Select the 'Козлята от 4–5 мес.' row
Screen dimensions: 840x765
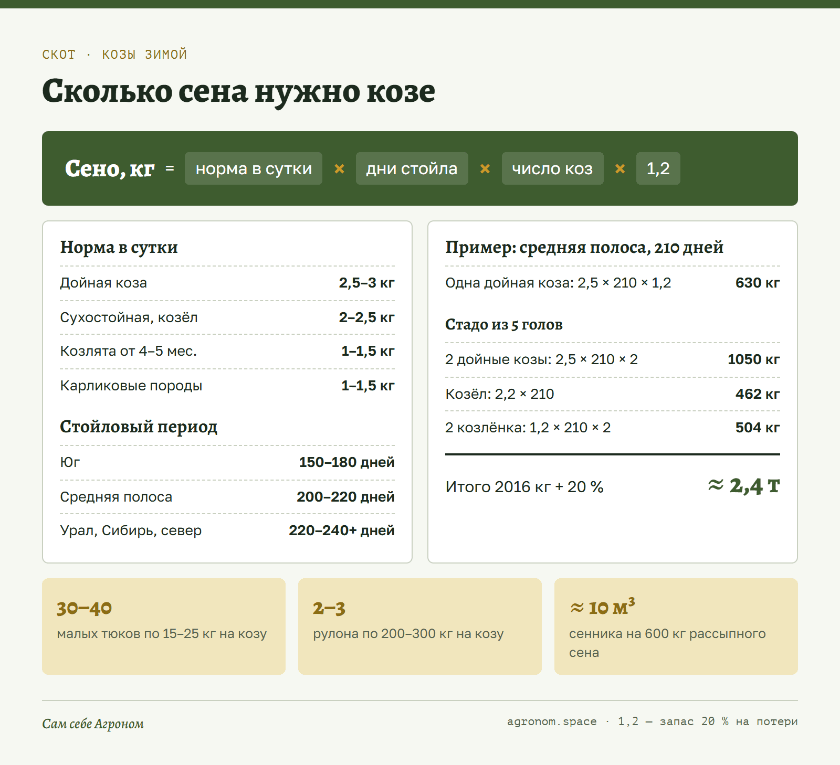pyautogui.click(x=227, y=351)
